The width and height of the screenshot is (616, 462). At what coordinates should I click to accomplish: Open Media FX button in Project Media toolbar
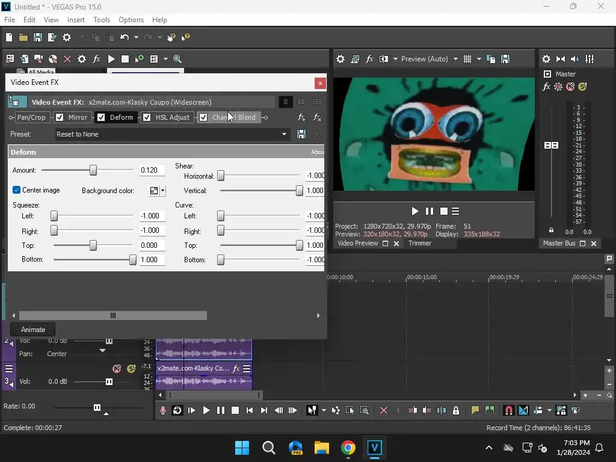96,59
